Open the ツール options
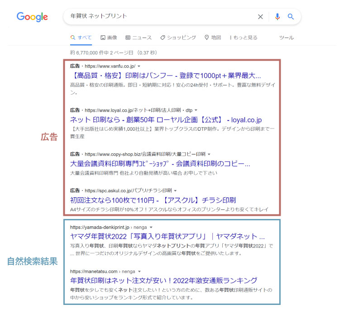Viewport: 344px width, 309px height. pos(287,38)
